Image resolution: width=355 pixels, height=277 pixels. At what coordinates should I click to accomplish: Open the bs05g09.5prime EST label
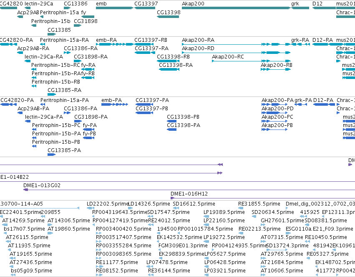click(x=31, y=271)
